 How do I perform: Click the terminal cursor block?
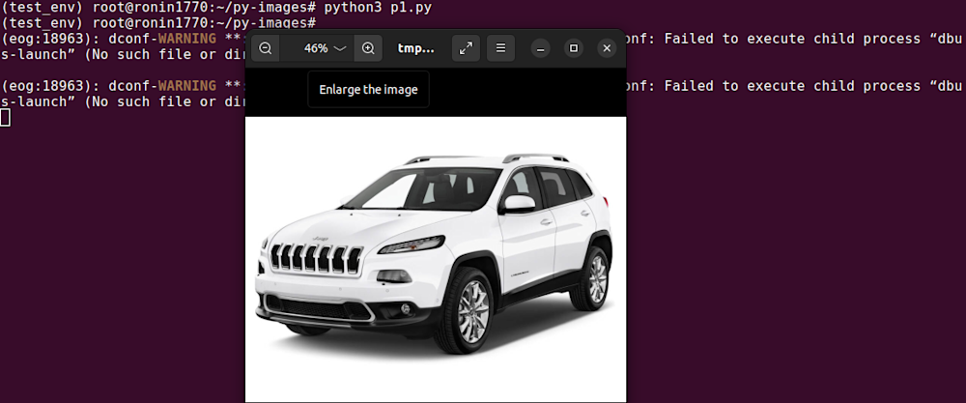tap(5, 117)
